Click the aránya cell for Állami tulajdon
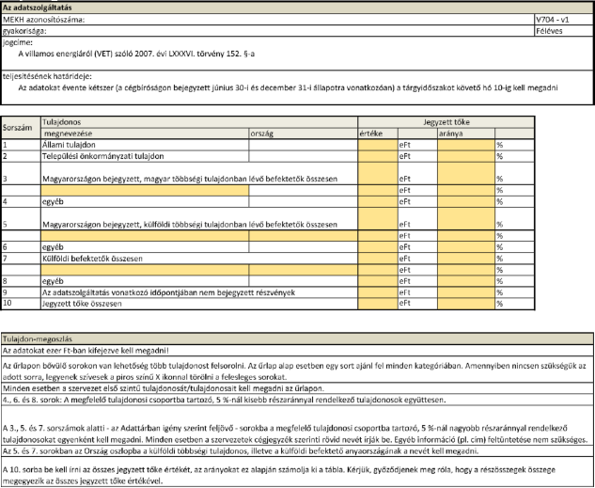Viewport: 595px width, 488px height. click(x=466, y=145)
